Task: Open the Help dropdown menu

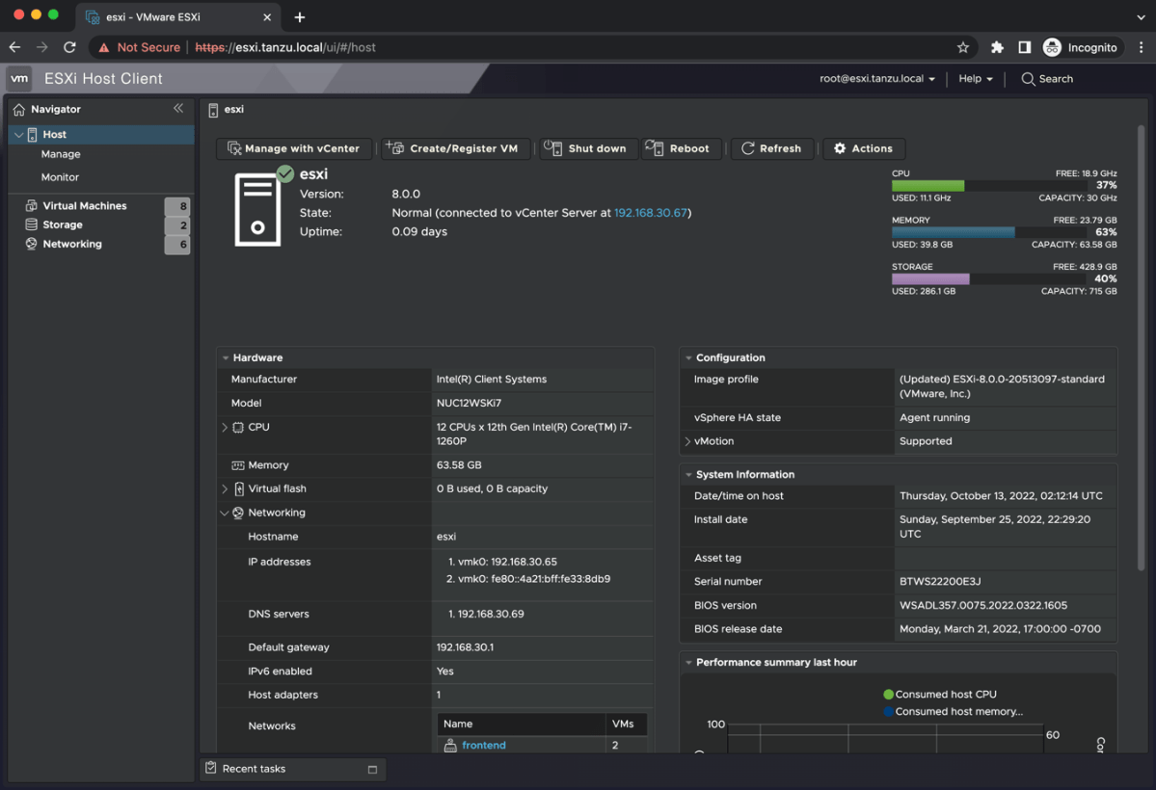Action: pyautogui.click(x=976, y=79)
